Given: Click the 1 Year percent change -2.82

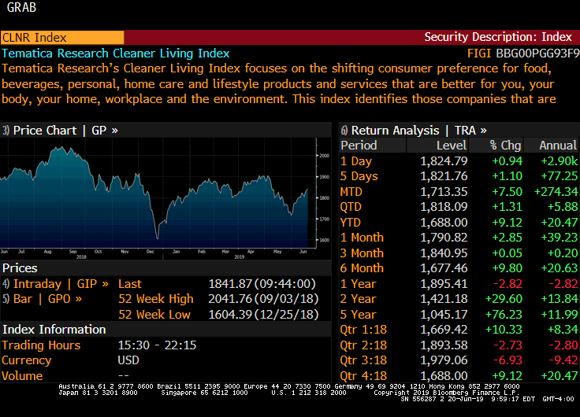Looking at the screenshot, I should click(507, 284).
